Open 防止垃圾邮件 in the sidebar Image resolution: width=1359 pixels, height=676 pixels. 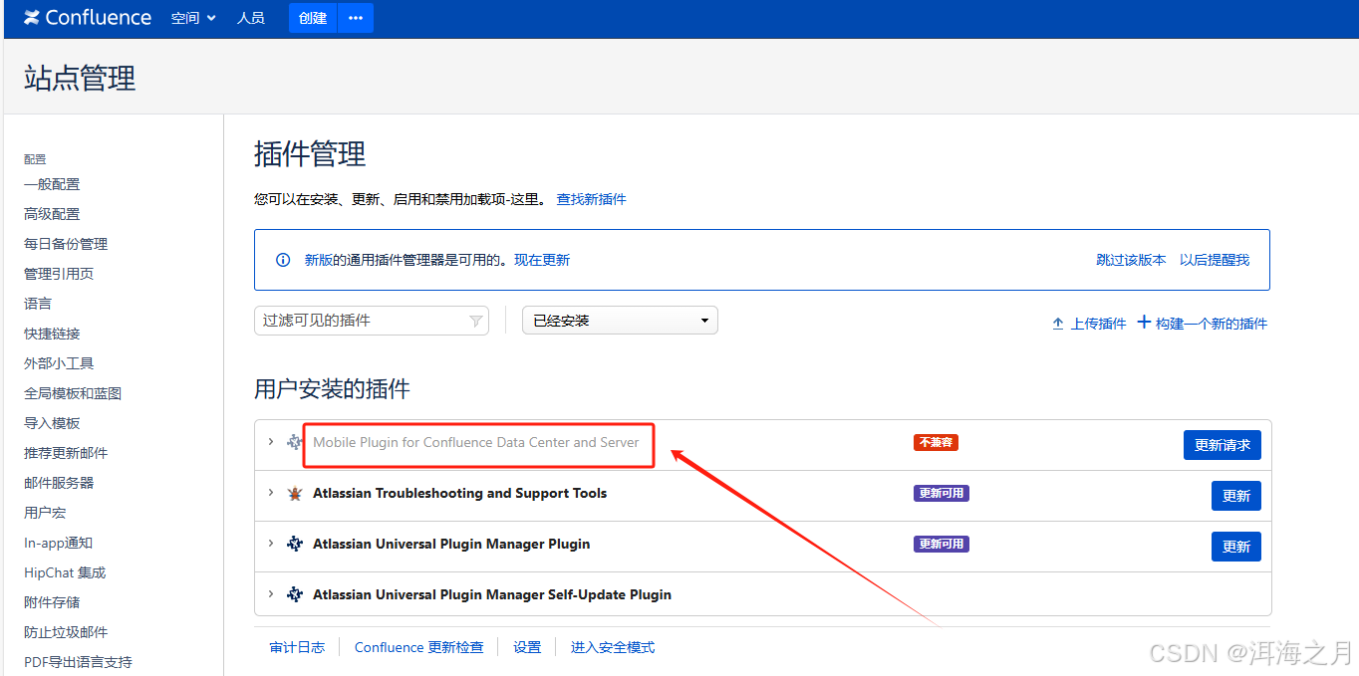click(66, 632)
